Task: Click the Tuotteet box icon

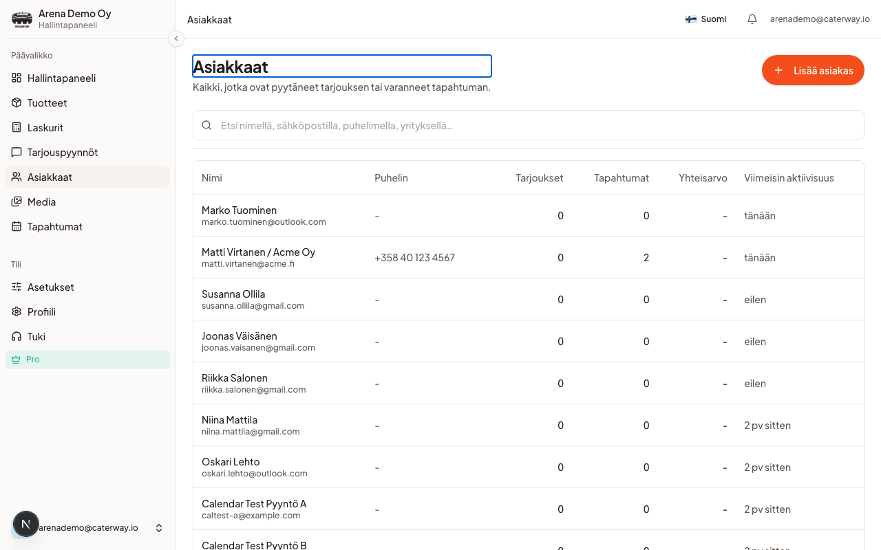Action: (17, 103)
